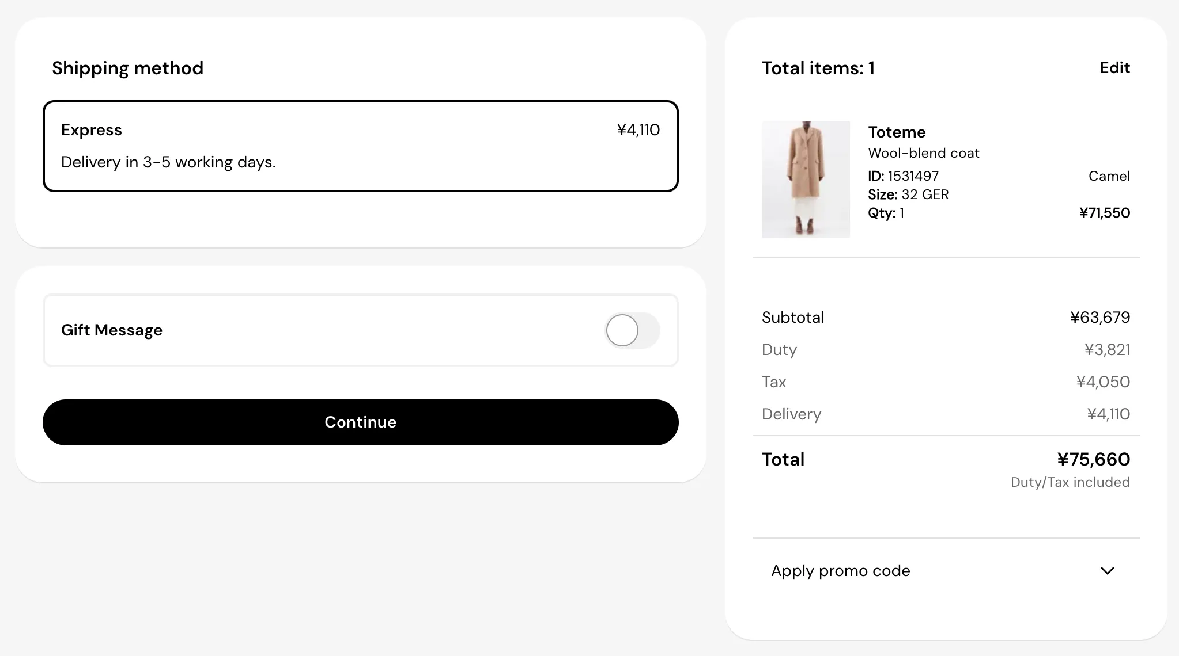Open the Toteme coat product thumbnail

[x=806, y=180]
